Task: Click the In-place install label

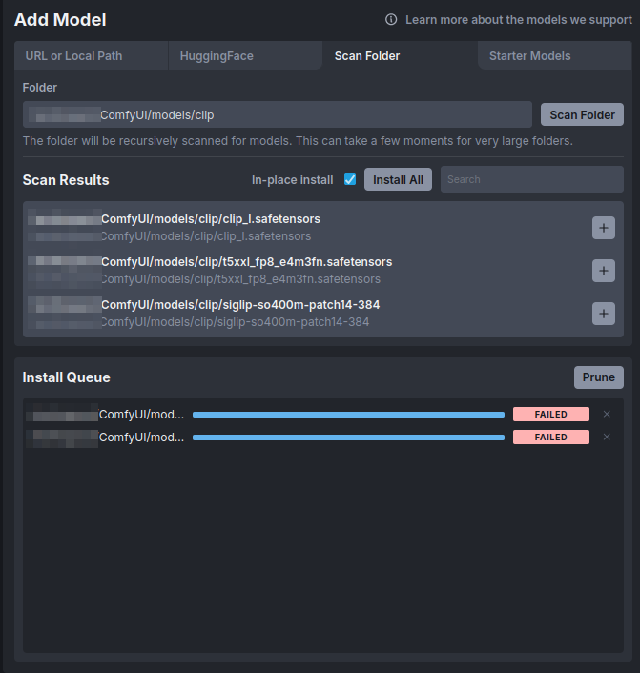Action: coord(293,180)
